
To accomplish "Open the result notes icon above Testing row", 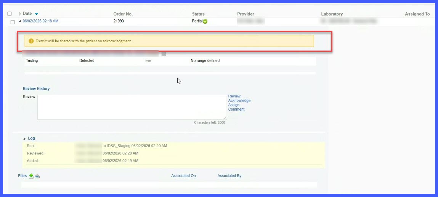I will [x=164, y=54].
